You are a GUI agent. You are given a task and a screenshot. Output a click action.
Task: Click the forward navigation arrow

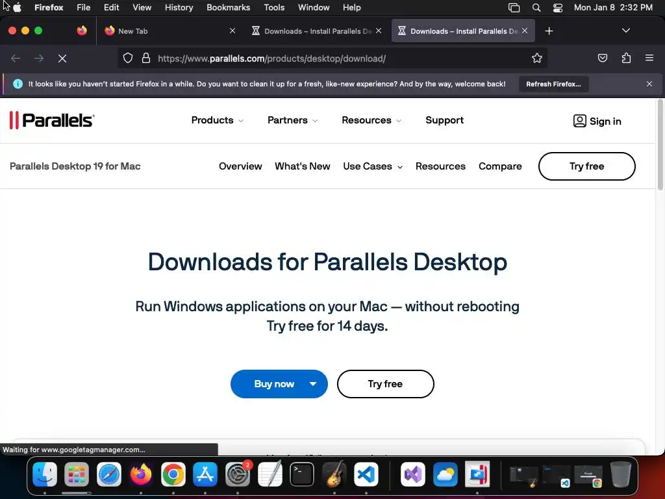coord(39,58)
